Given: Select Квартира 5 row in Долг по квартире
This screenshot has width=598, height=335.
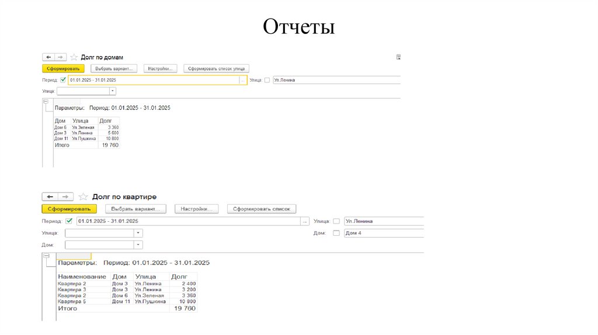Looking at the screenshot, I should [127, 302].
